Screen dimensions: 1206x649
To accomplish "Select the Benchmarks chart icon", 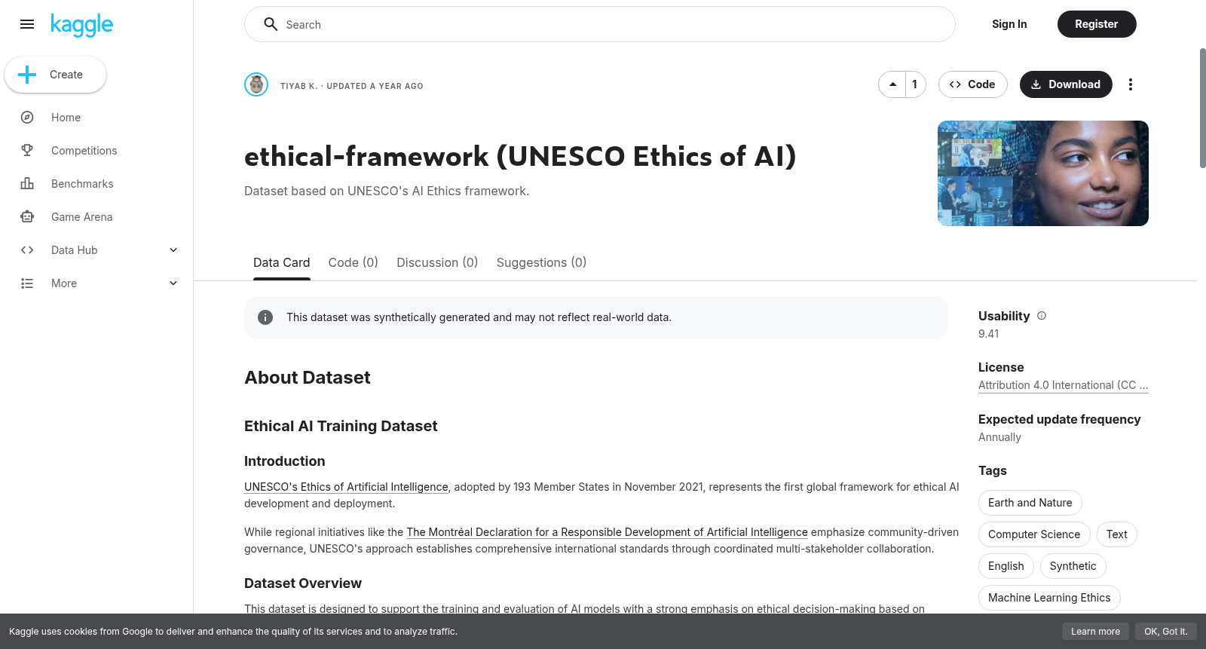I will 27,184.
